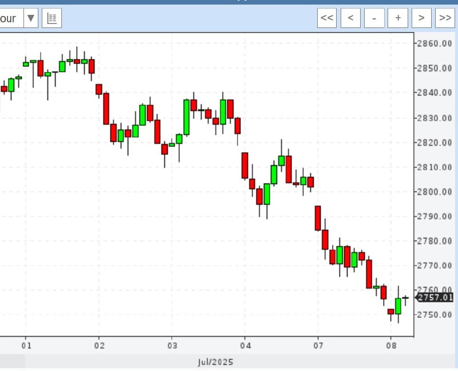Click the 04 date axis label

coord(246,346)
